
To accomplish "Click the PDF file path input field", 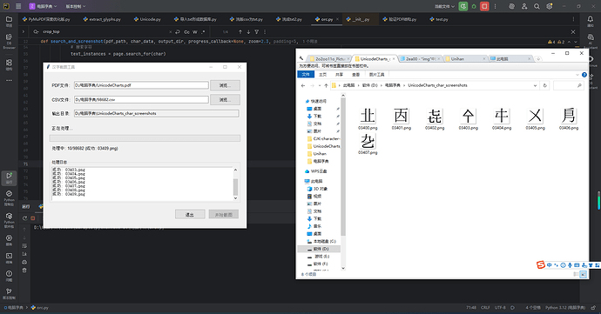I will tap(141, 85).
